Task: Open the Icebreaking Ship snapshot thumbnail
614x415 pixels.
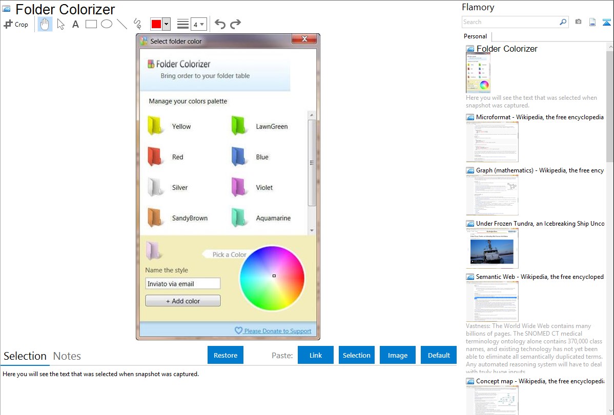Action: 492,248
